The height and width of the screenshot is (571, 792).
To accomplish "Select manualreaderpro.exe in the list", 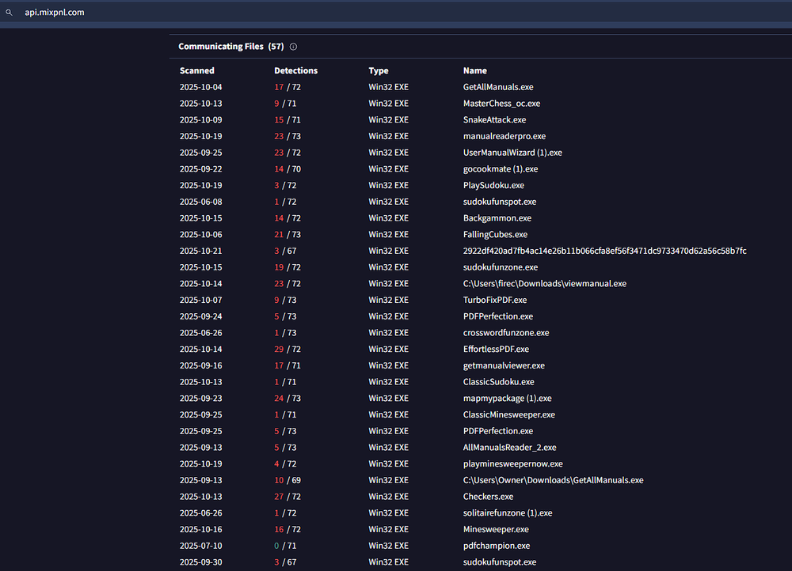I will point(504,136).
